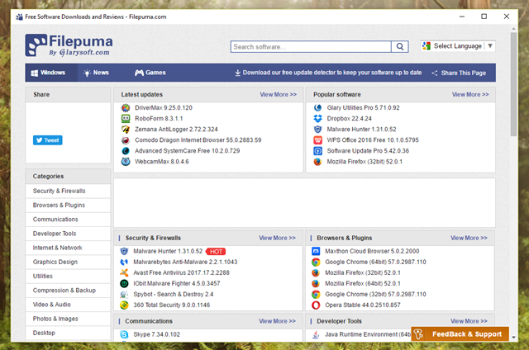529x350 pixels.
Task: Click the 360 Total Security icon
Action: tap(124, 305)
